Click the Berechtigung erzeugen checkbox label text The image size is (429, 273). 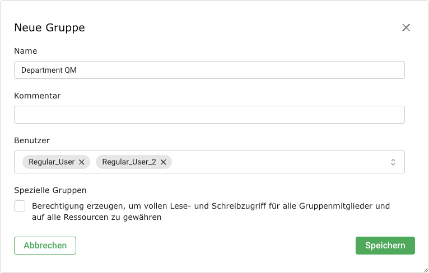point(211,206)
